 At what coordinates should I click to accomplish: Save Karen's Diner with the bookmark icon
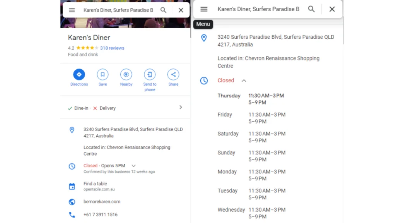coord(102,74)
